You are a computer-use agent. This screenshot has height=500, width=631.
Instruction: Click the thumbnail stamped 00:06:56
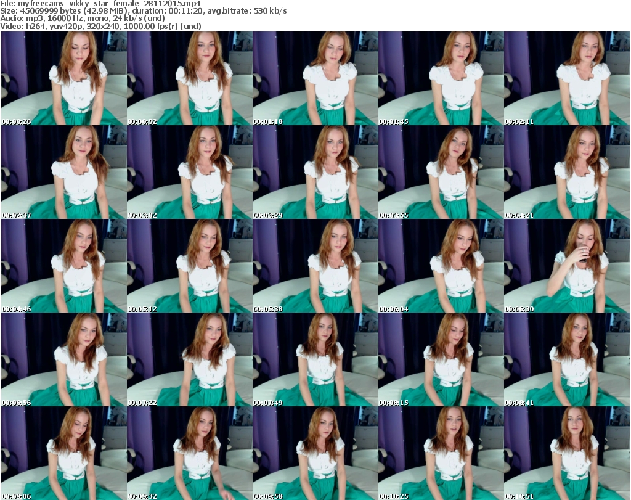point(64,359)
